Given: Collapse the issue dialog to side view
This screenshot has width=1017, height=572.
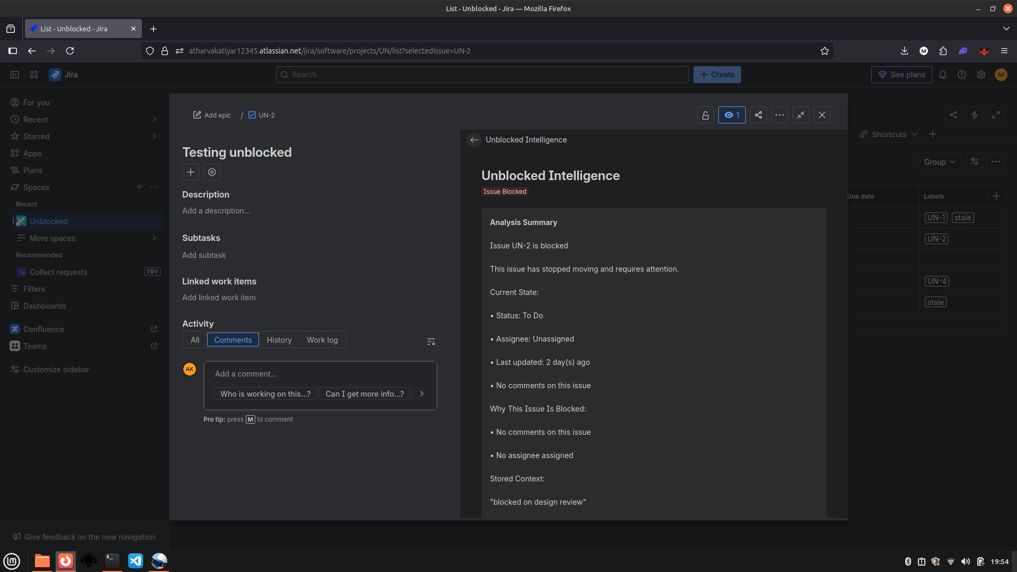Looking at the screenshot, I should click(800, 115).
